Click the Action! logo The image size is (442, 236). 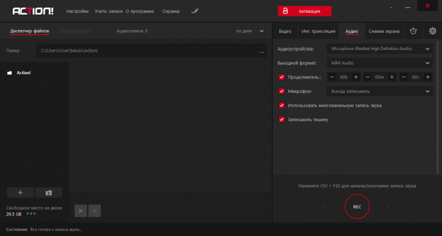(33, 11)
